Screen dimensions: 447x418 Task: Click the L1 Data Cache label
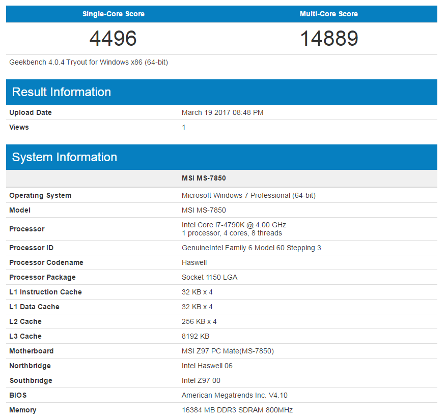[x=34, y=307]
